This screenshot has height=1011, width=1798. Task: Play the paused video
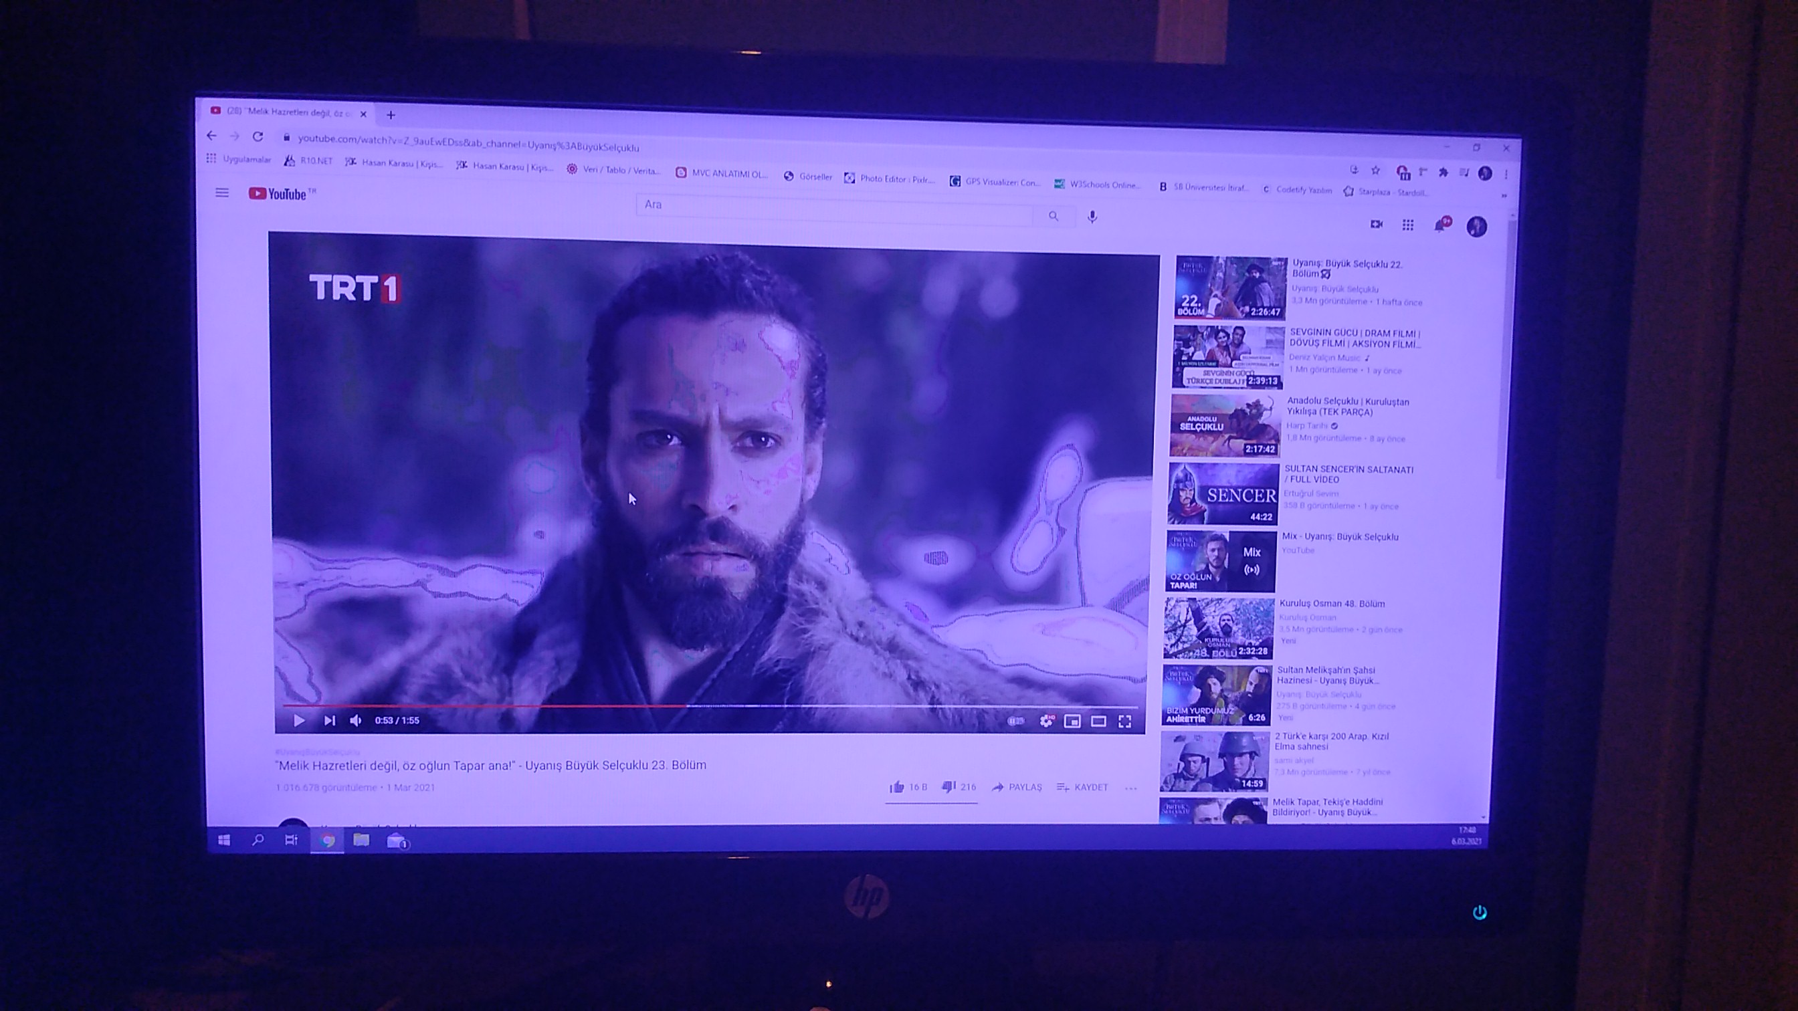coord(299,720)
